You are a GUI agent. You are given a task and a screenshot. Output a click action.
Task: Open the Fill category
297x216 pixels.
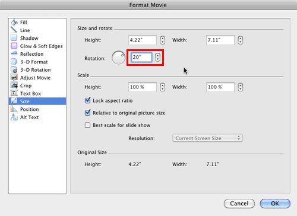(x=37, y=23)
